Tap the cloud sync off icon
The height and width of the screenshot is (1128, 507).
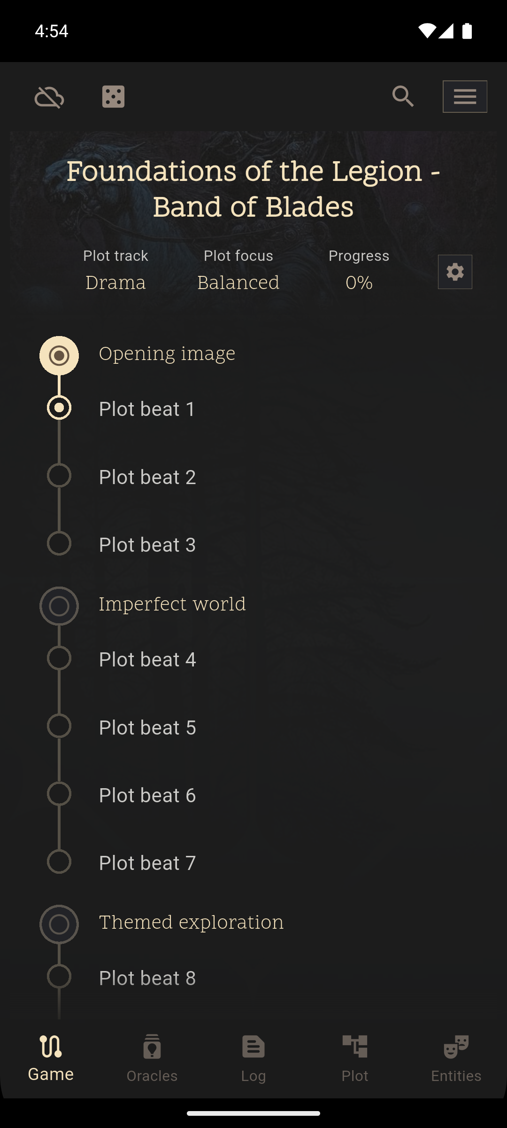pyautogui.click(x=49, y=97)
